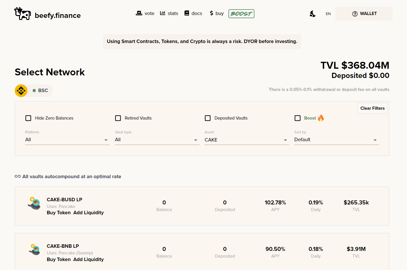Enable the Boost filter checkbox
Viewport: 407px width, 270px height.
[297, 118]
